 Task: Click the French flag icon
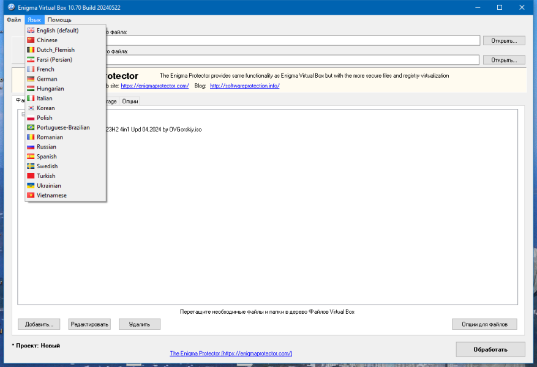31,69
